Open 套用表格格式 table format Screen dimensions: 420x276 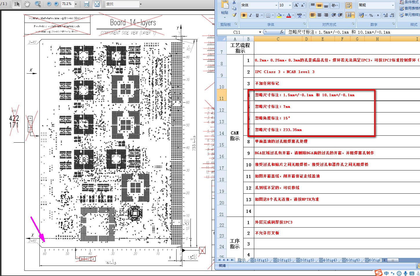pyautogui.click(x=409, y=8)
